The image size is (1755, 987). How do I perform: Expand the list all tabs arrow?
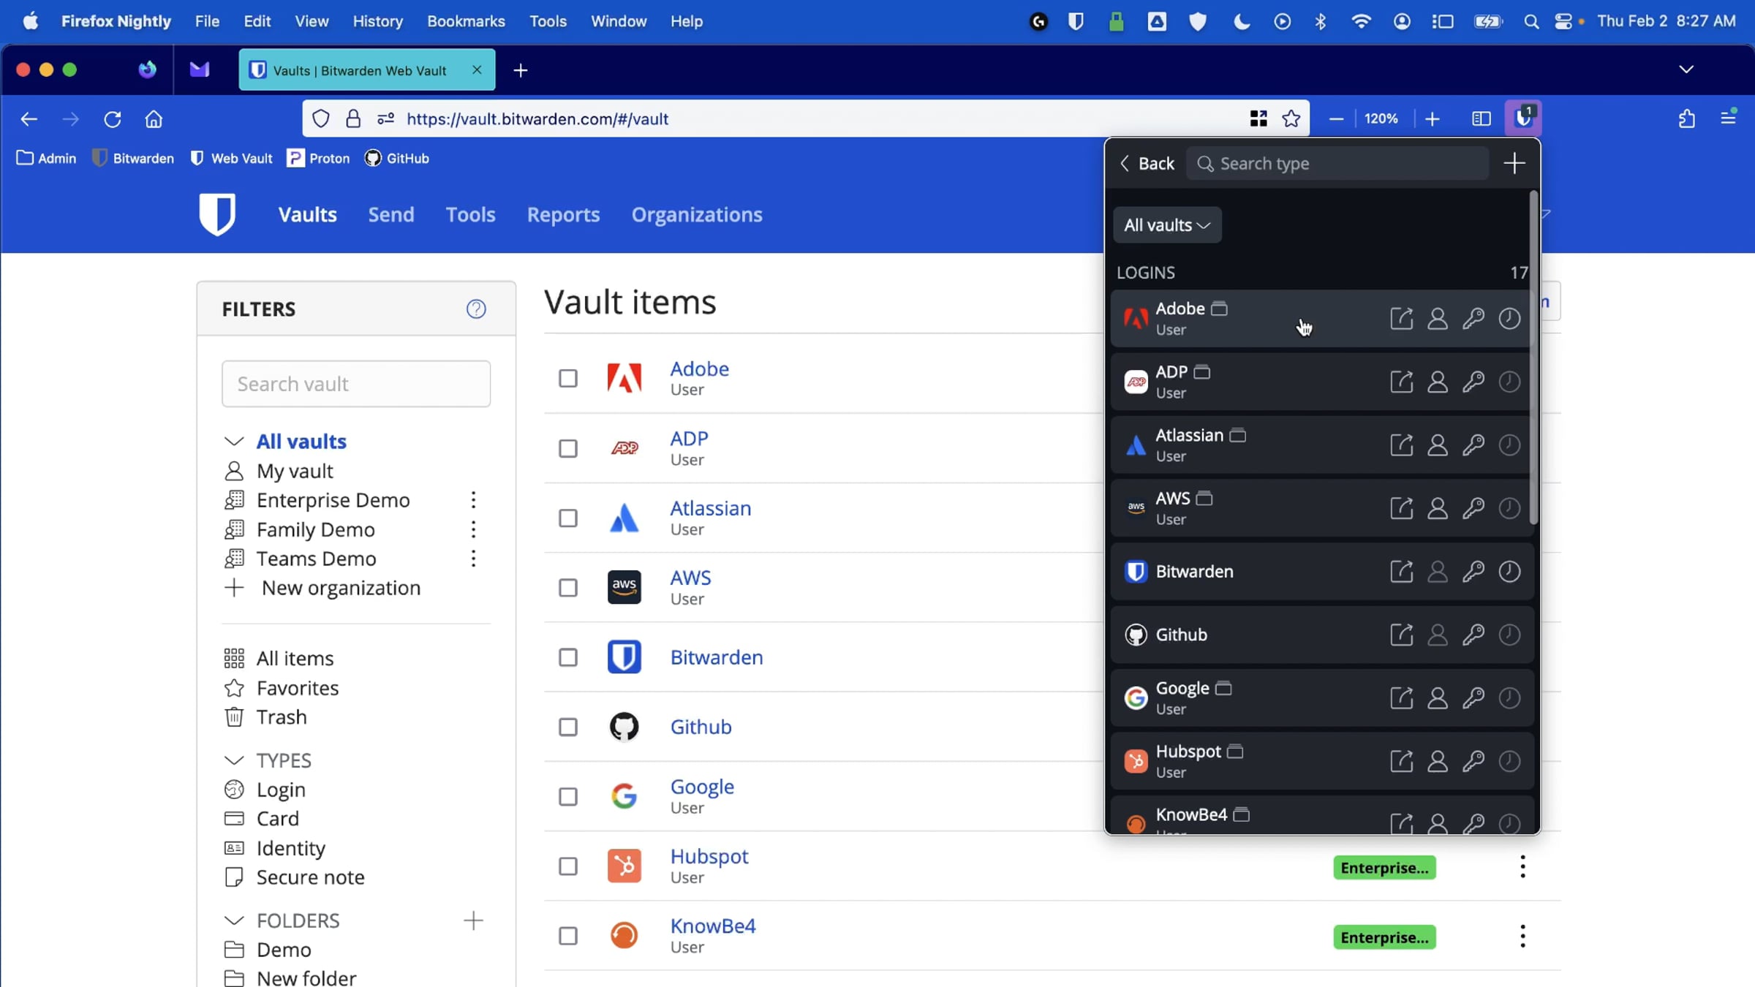point(1686,69)
